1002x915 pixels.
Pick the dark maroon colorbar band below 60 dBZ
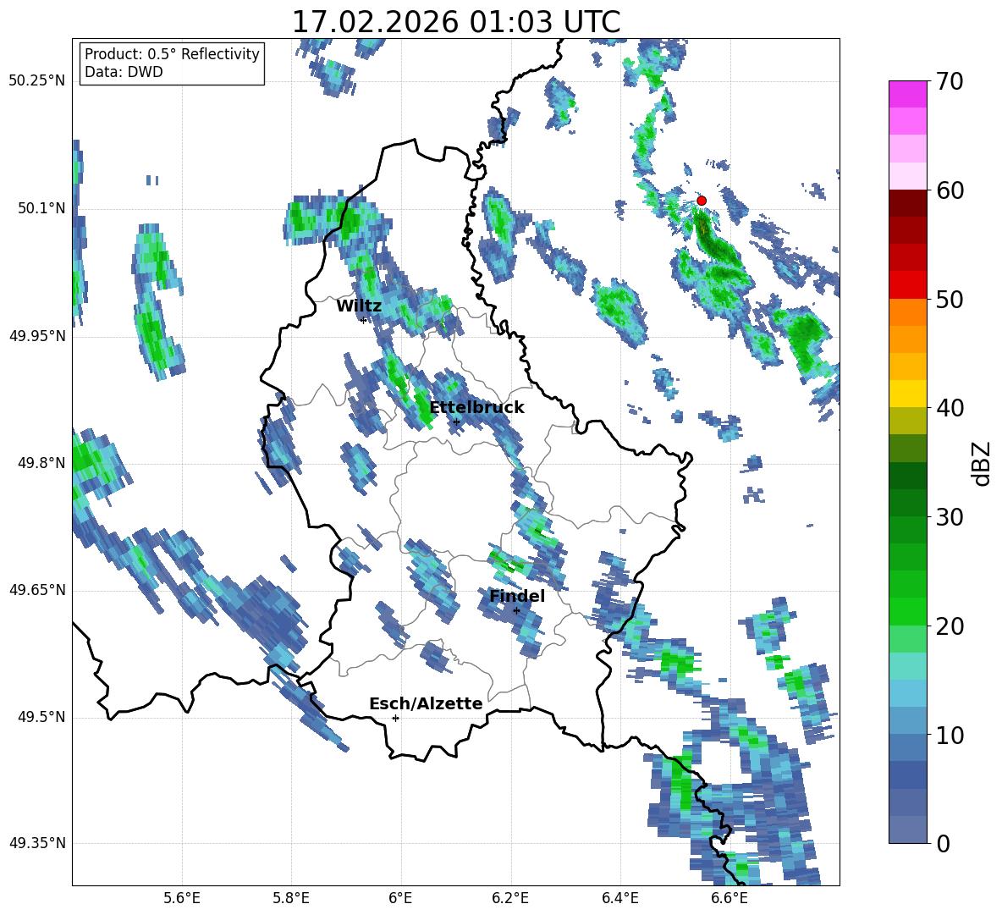click(x=907, y=203)
